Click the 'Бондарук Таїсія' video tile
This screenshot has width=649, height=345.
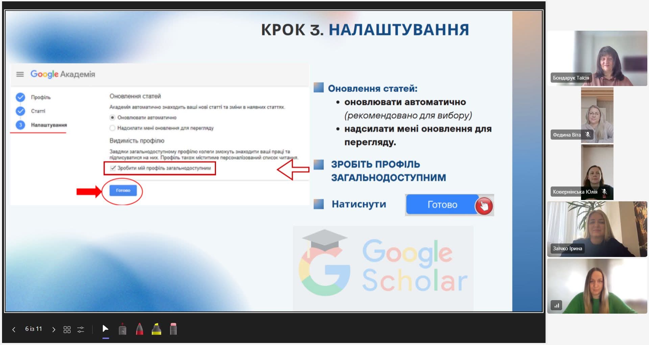[597, 58]
